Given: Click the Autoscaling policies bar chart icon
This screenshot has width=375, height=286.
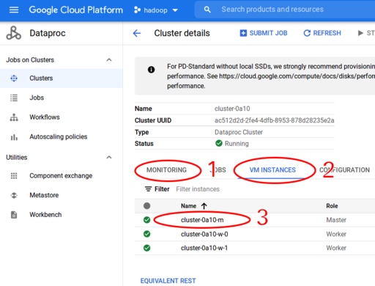Looking at the screenshot, I should [14, 137].
